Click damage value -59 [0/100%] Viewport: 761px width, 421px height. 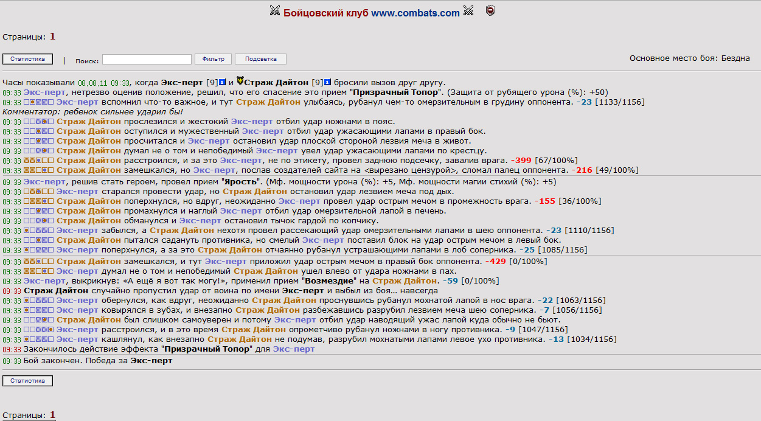click(470, 281)
